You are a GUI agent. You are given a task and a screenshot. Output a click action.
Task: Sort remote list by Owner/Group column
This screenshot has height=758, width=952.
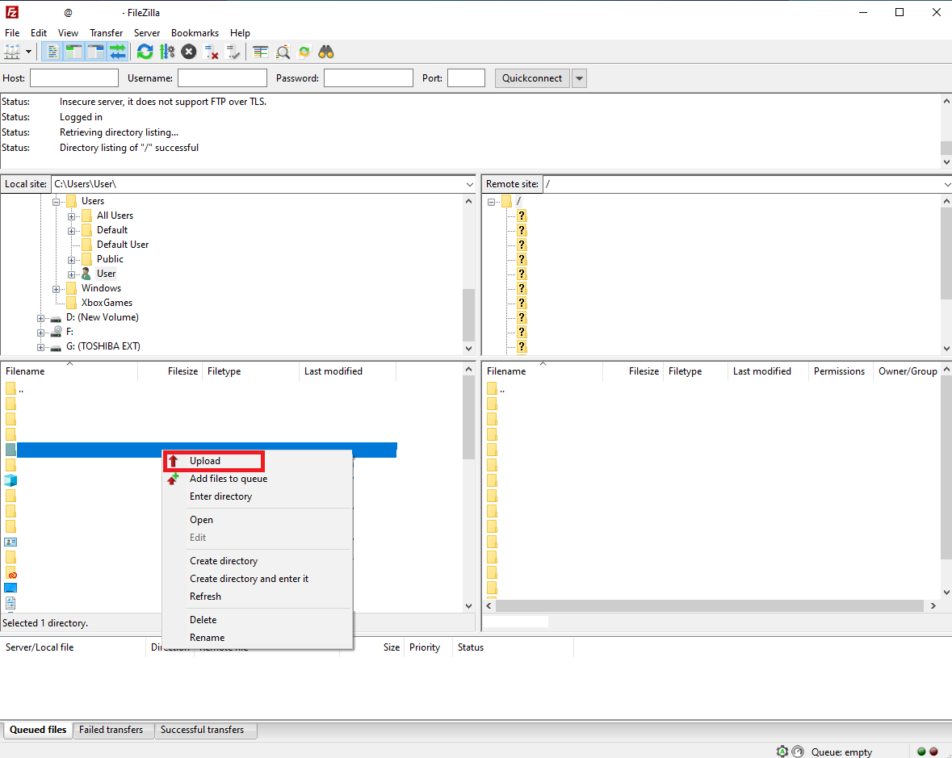pyautogui.click(x=907, y=371)
